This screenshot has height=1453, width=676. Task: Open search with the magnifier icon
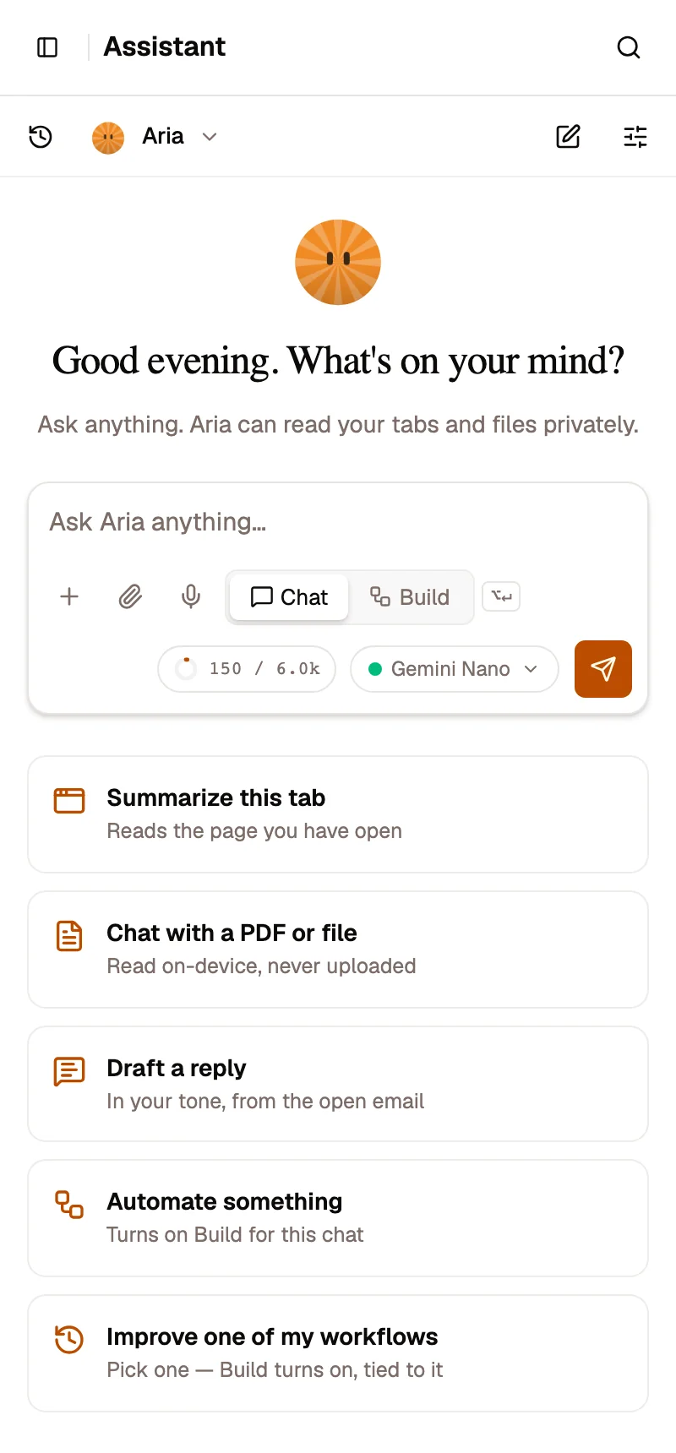629,47
